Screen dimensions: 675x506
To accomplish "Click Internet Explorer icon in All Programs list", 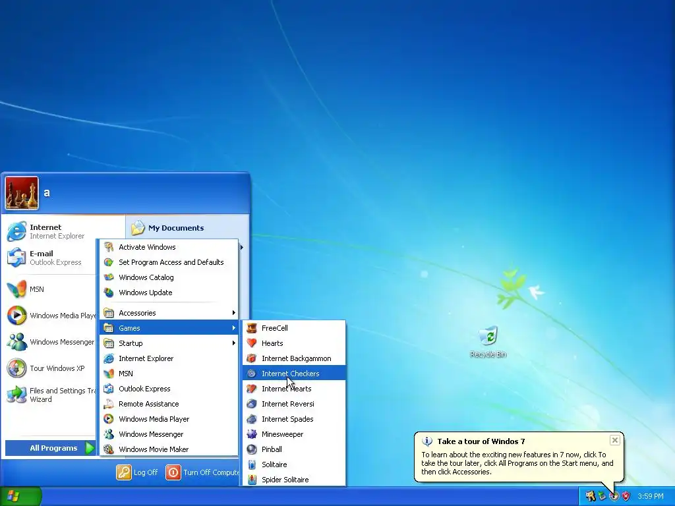I will pos(109,358).
